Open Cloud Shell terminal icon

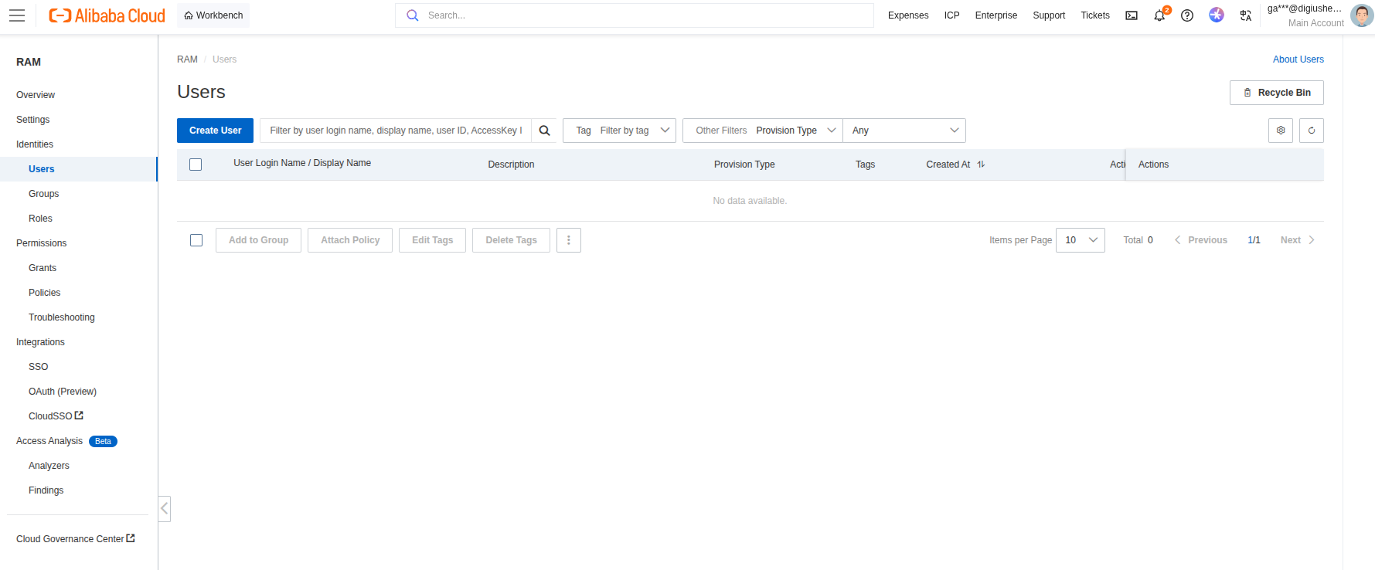point(1132,15)
